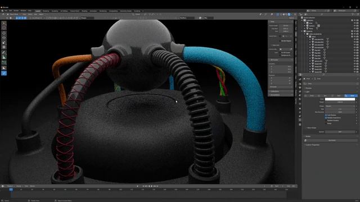
Task: Select the Move tool
Action: click(x=4, y=34)
